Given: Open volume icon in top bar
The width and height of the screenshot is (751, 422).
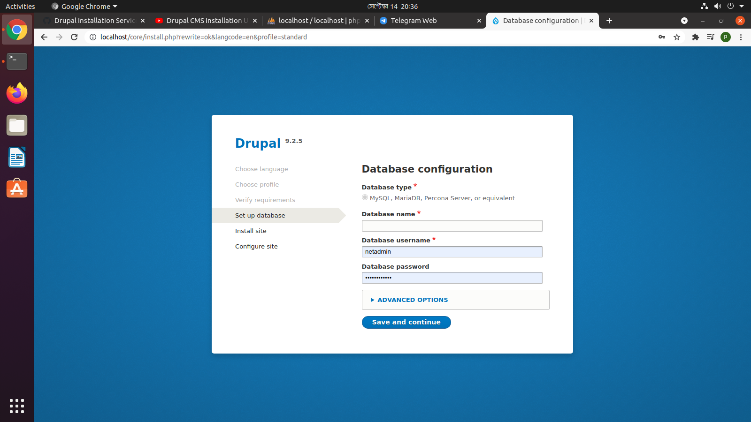Looking at the screenshot, I should (717, 6).
